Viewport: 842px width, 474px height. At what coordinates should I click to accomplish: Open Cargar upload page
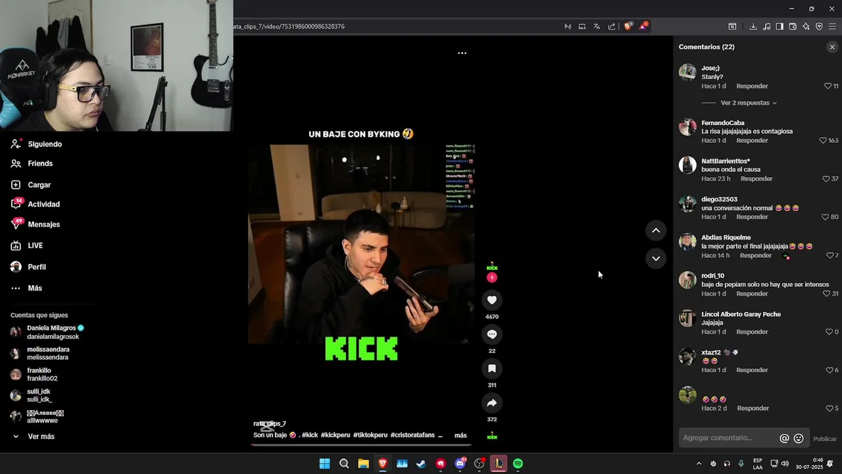(39, 185)
